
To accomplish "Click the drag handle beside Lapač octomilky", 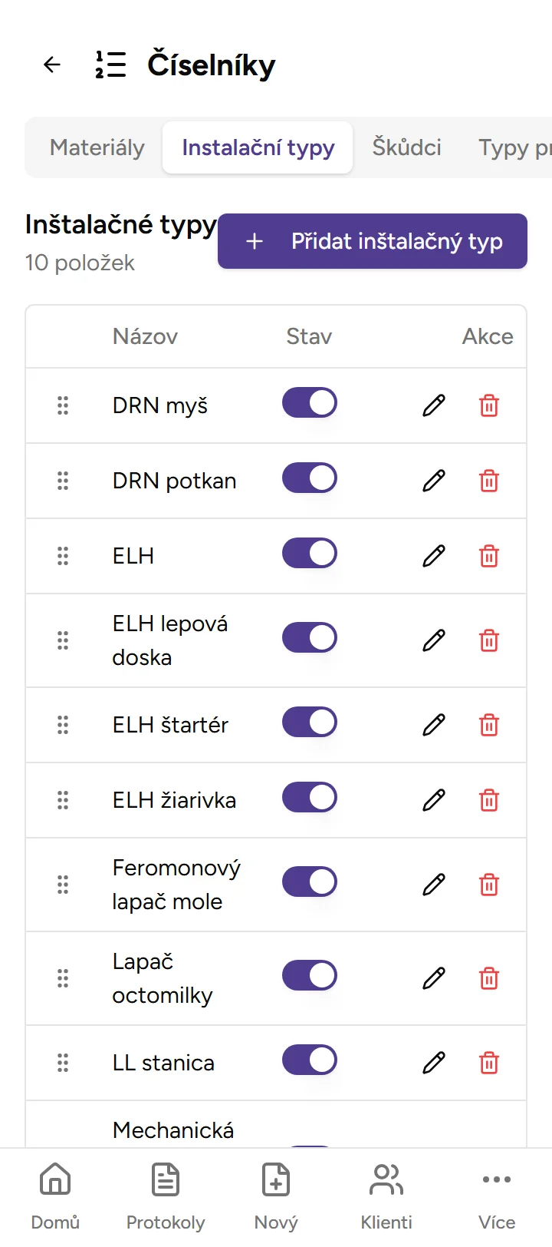I will coord(62,978).
